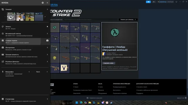The image size is (188, 105).
Task: Open Соглашение подписчика Steam link
Action: click(83, 90)
